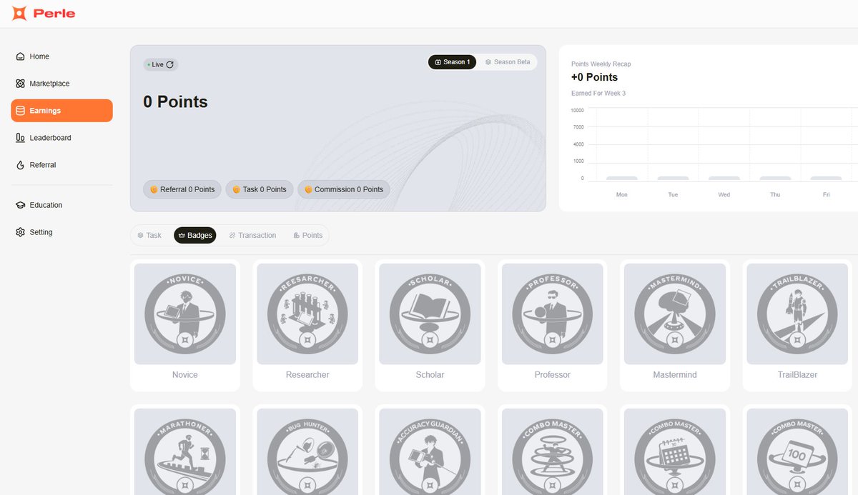Click the Marathoner badge image
The height and width of the screenshot is (495, 858).
[185, 451]
